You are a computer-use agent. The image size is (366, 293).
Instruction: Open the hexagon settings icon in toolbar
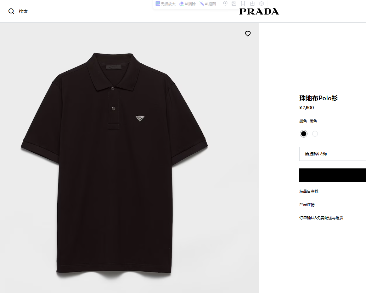(x=262, y=3)
